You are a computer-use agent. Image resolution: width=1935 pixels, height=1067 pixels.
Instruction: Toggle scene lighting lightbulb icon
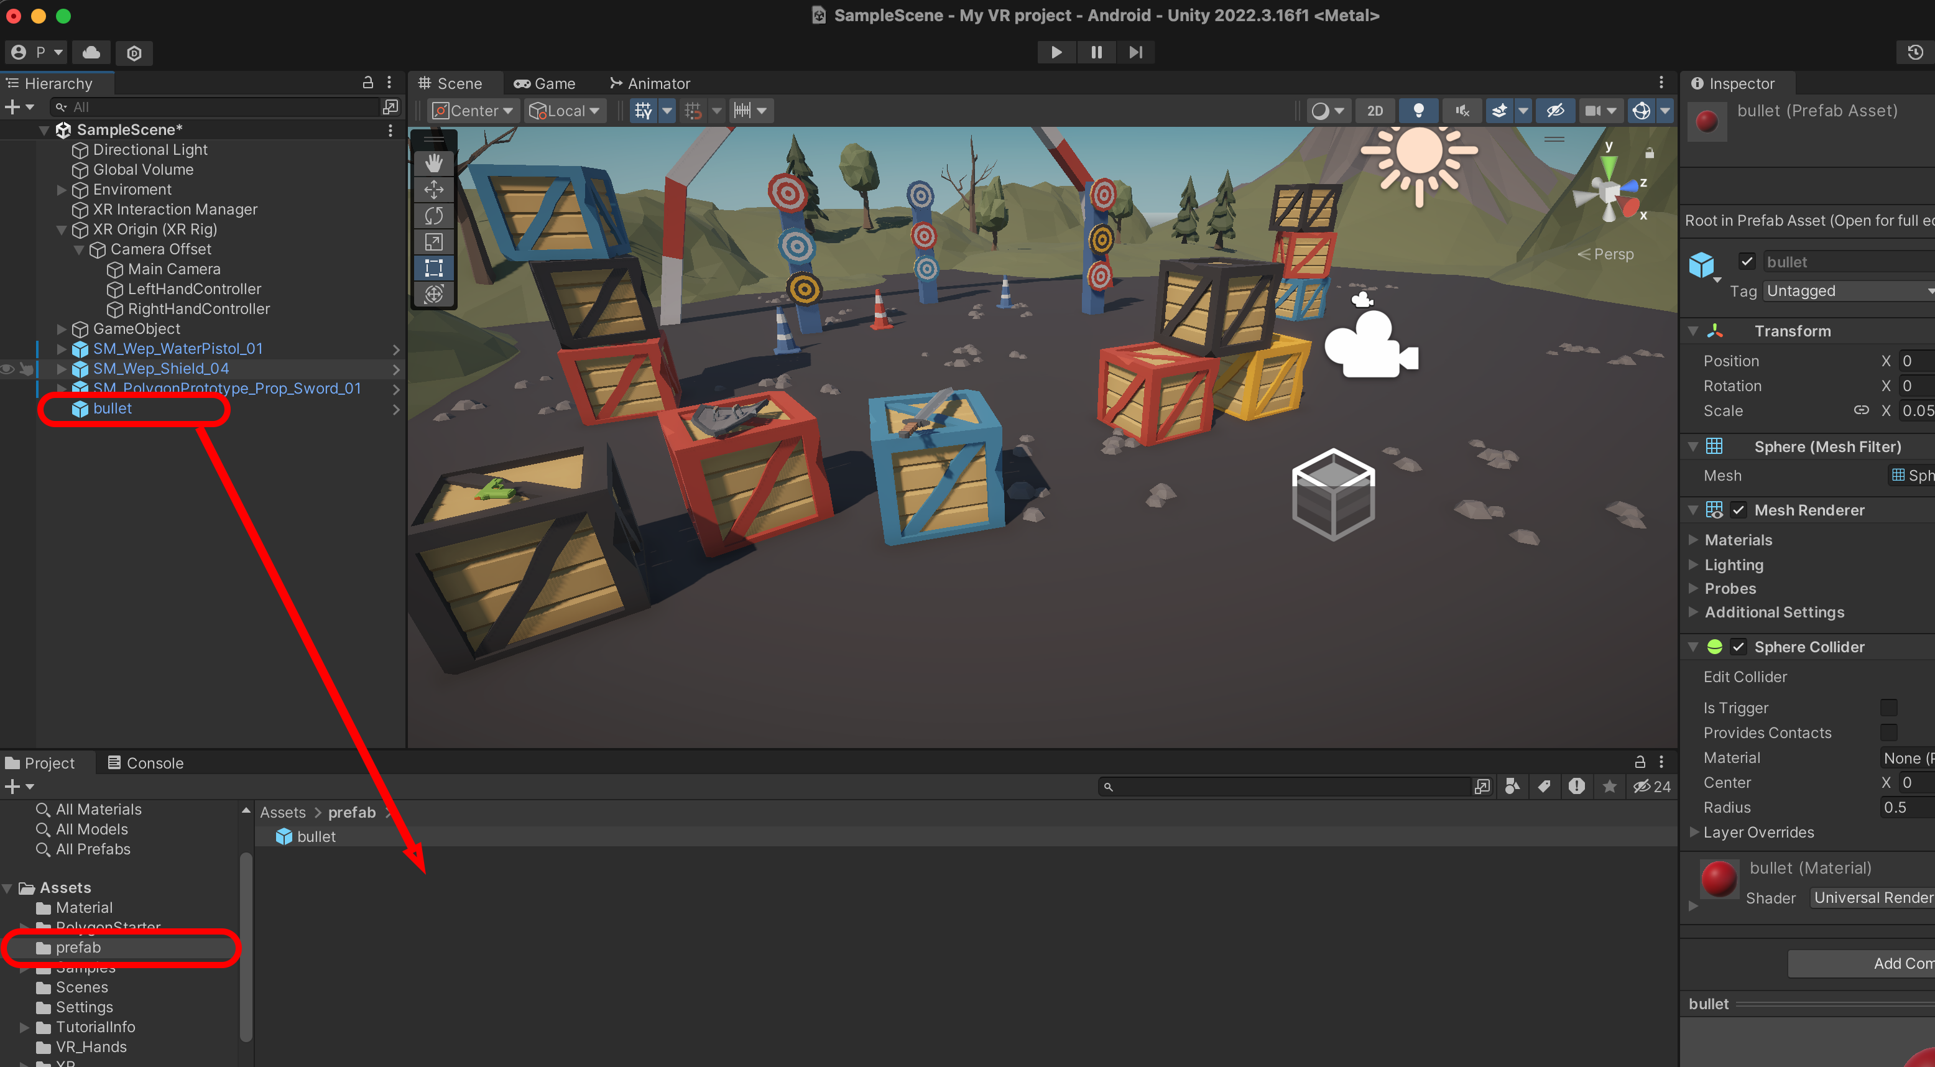pyautogui.click(x=1418, y=111)
